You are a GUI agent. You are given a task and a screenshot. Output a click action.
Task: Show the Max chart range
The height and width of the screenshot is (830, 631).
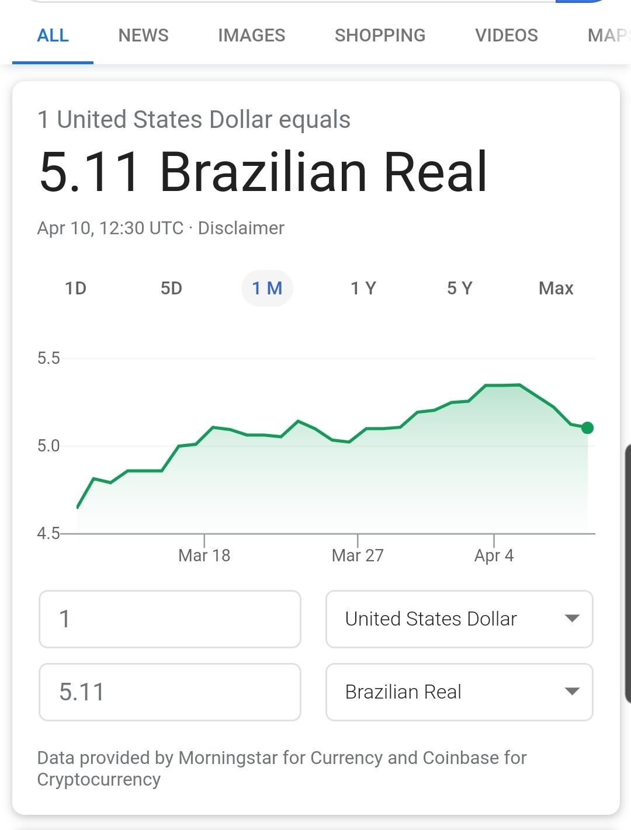(556, 288)
